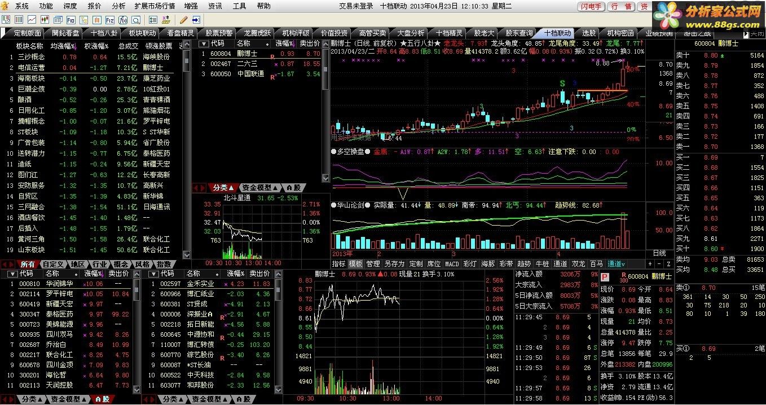Click the red P icon beside 600804
Screen dimensions: 766x405
tap(605, 276)
